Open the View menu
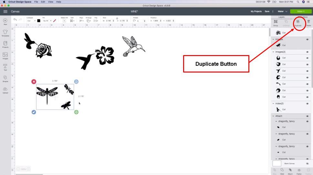This screenshot has height=175, width=313. point(50,2)
